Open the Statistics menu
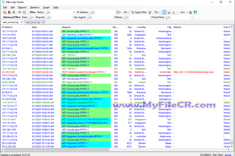The image size is (235, 156). [x=35, y=7]
